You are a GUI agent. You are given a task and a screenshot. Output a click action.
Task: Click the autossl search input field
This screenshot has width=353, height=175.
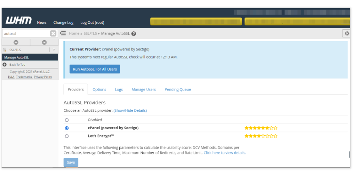coord(26,34)
